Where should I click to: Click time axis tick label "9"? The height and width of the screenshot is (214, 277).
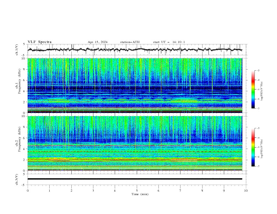[x=224, y=191]
